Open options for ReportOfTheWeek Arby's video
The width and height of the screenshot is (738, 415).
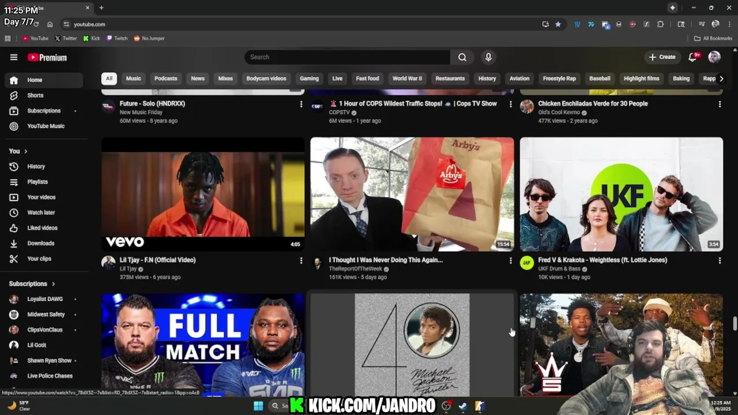(x=510, y=261)
